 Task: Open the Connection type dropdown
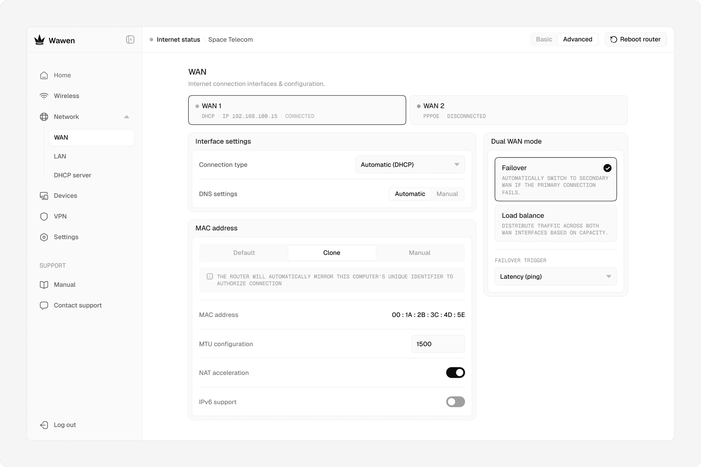pos(410,165)
